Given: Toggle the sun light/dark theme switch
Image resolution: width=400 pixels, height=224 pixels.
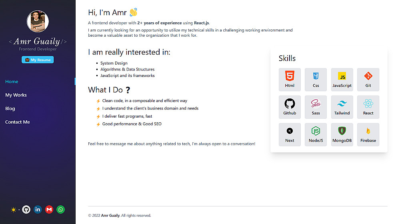Looking at the screenshot, I should click(14, 210).
